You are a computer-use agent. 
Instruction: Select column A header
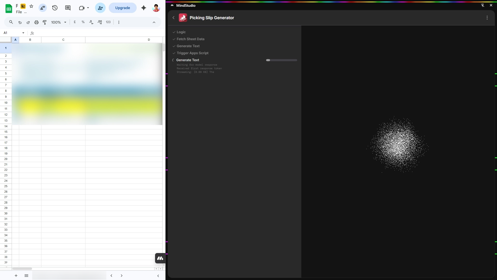click(16, 40)
